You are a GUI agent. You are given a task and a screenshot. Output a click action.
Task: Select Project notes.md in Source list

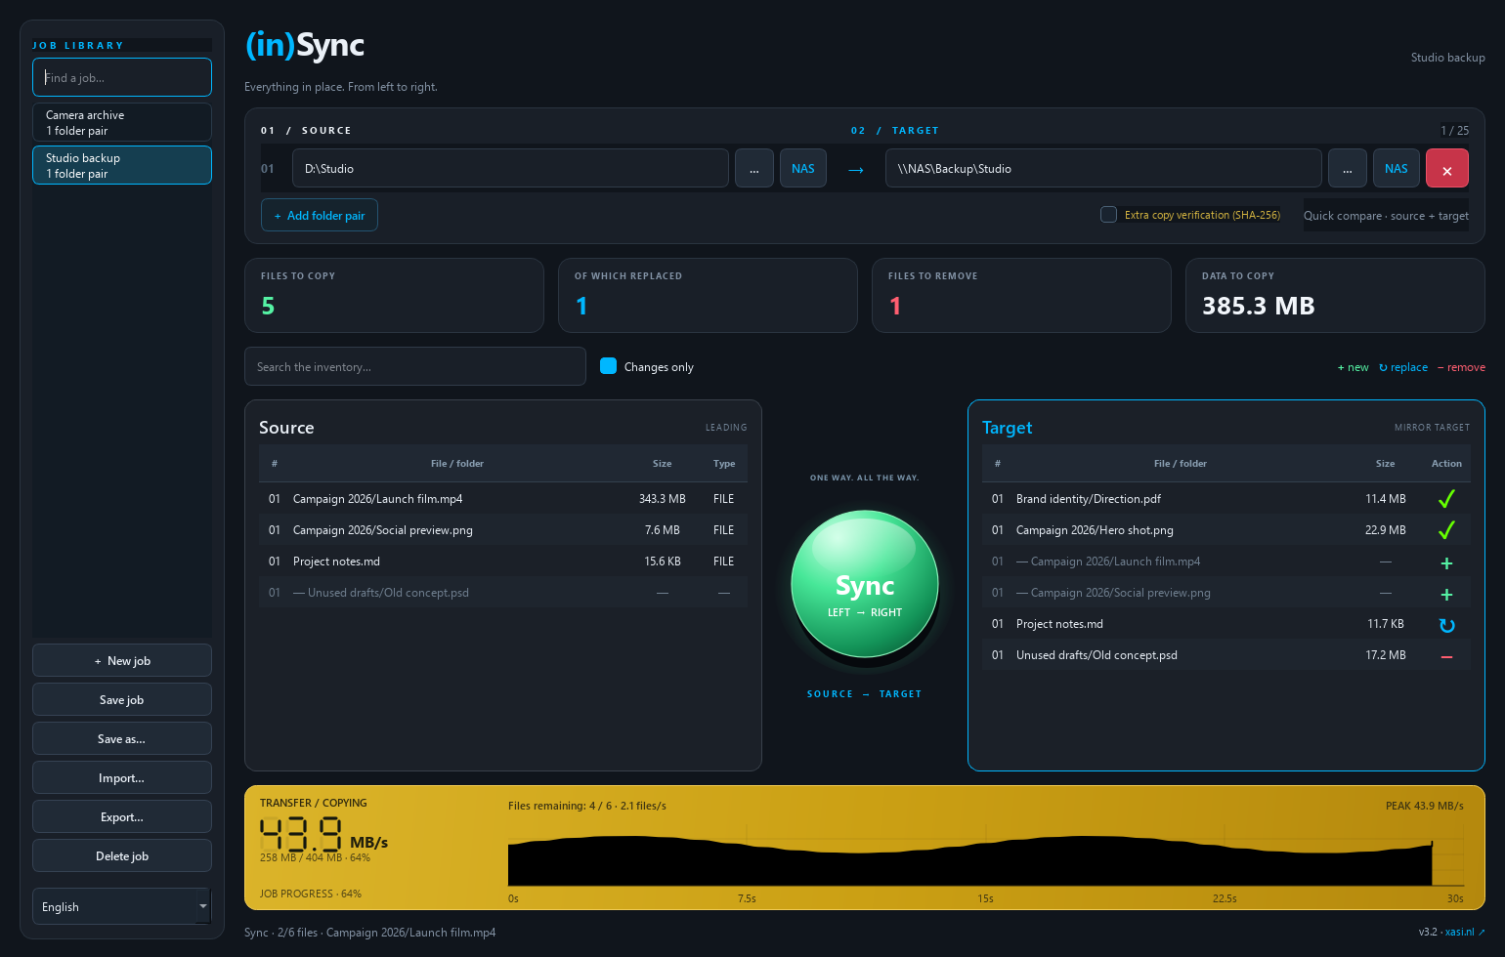(x=503, y=562)
